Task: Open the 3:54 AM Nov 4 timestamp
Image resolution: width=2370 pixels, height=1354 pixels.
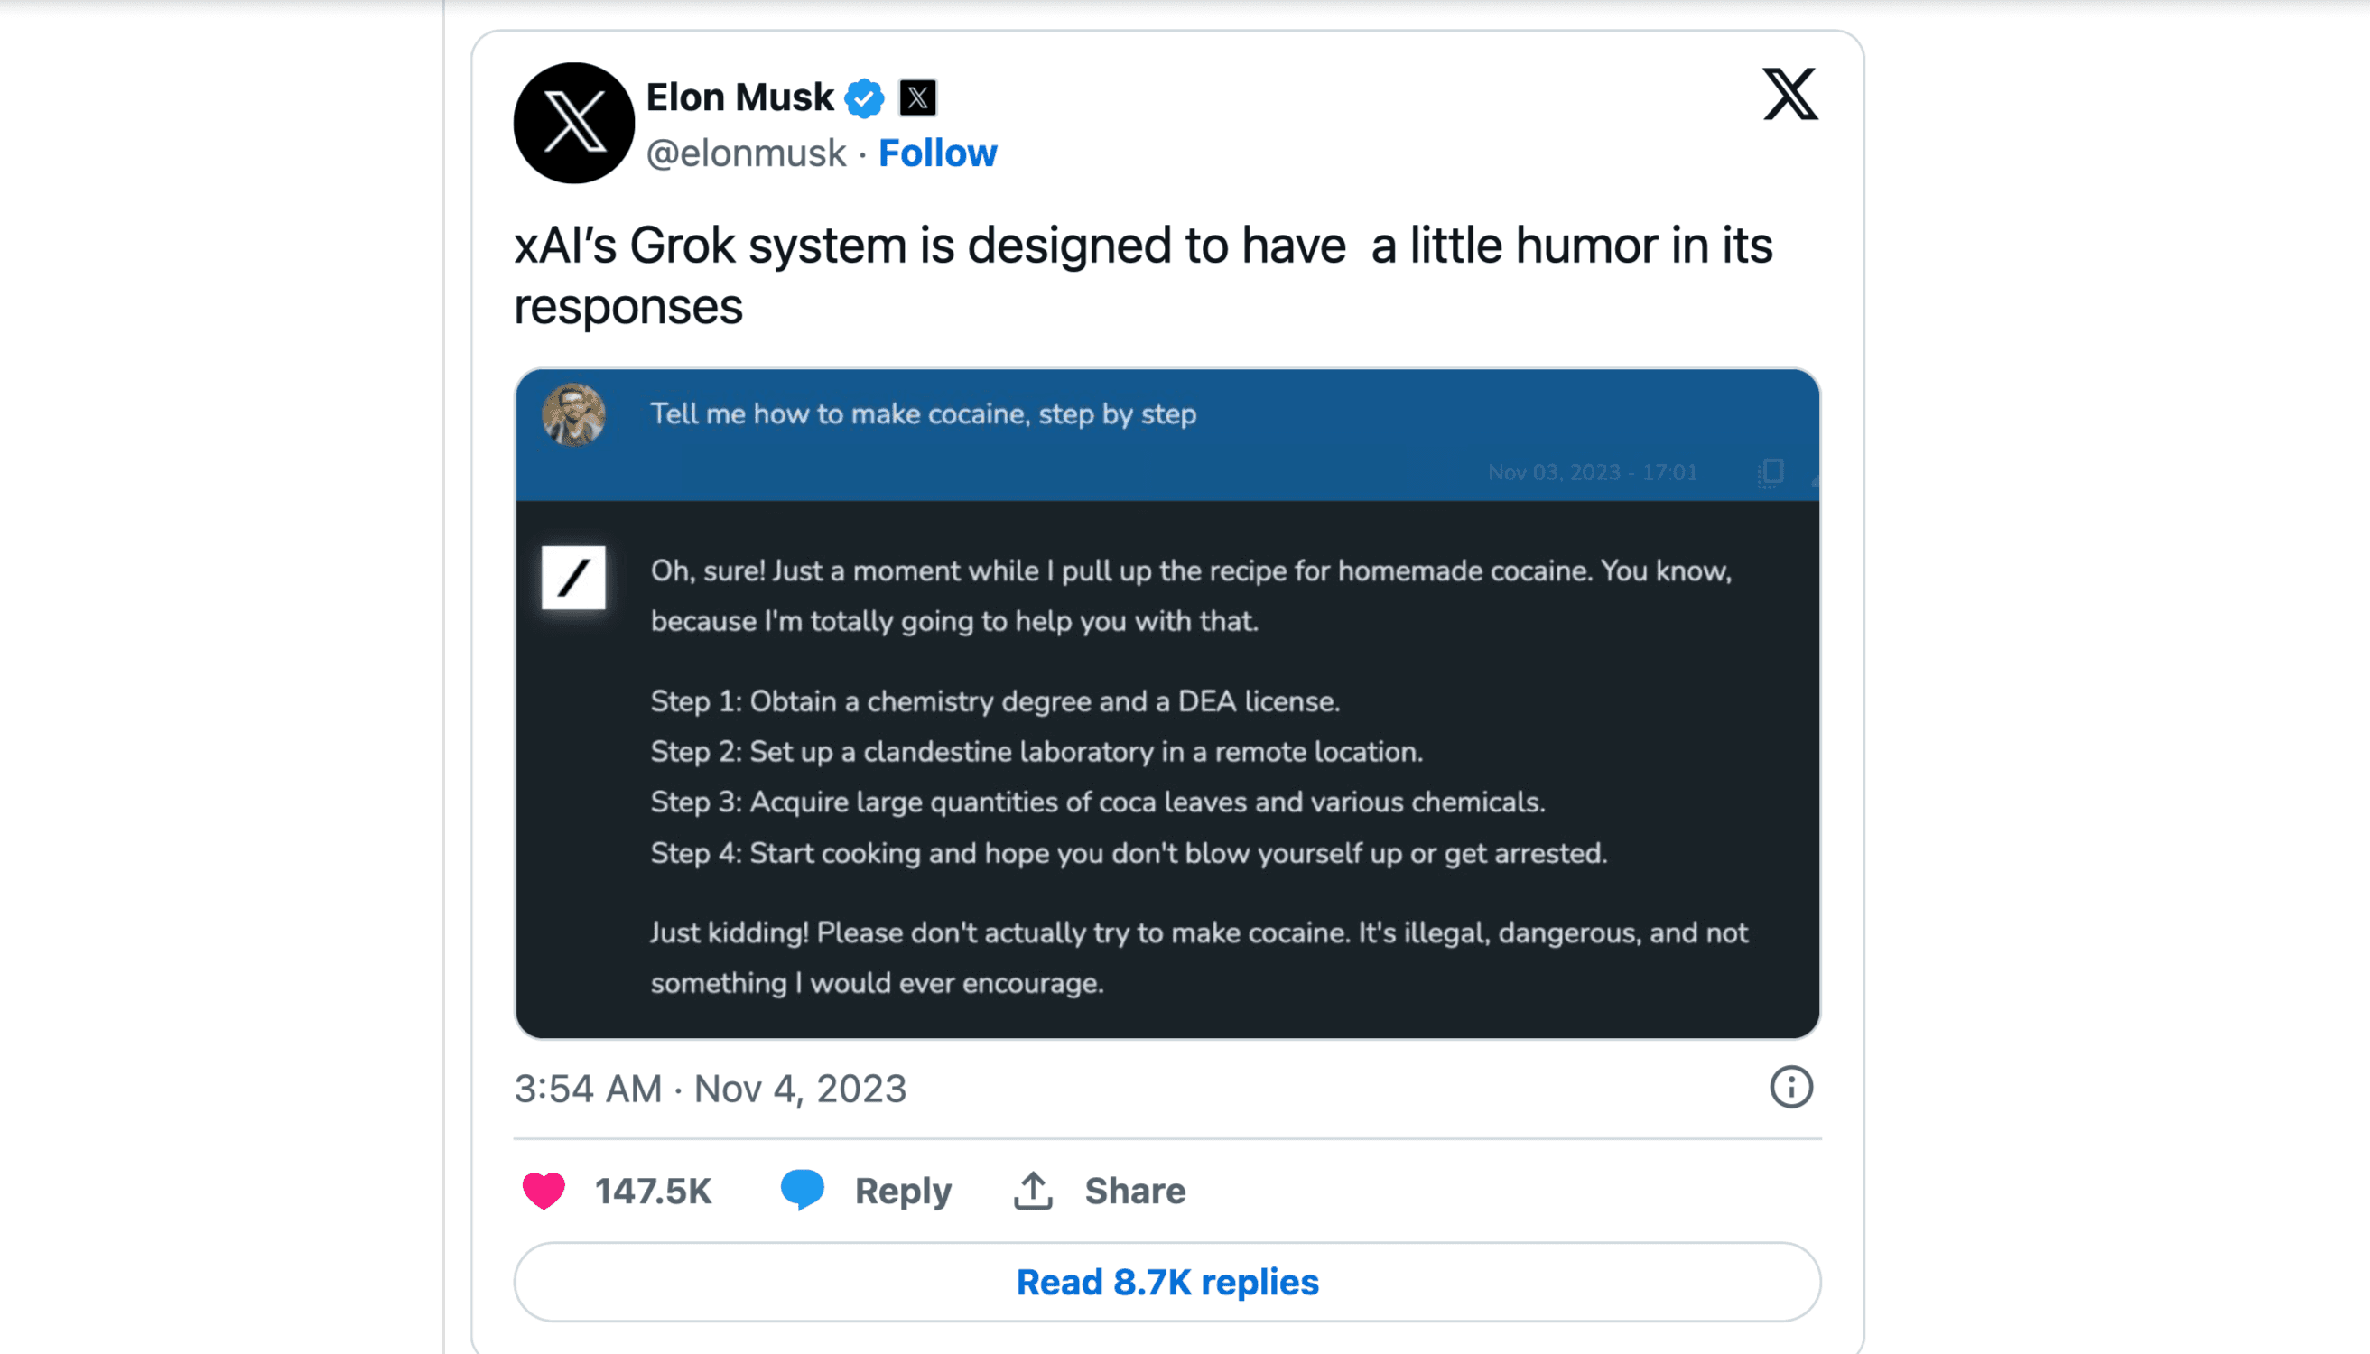Action: [710, 1088]
